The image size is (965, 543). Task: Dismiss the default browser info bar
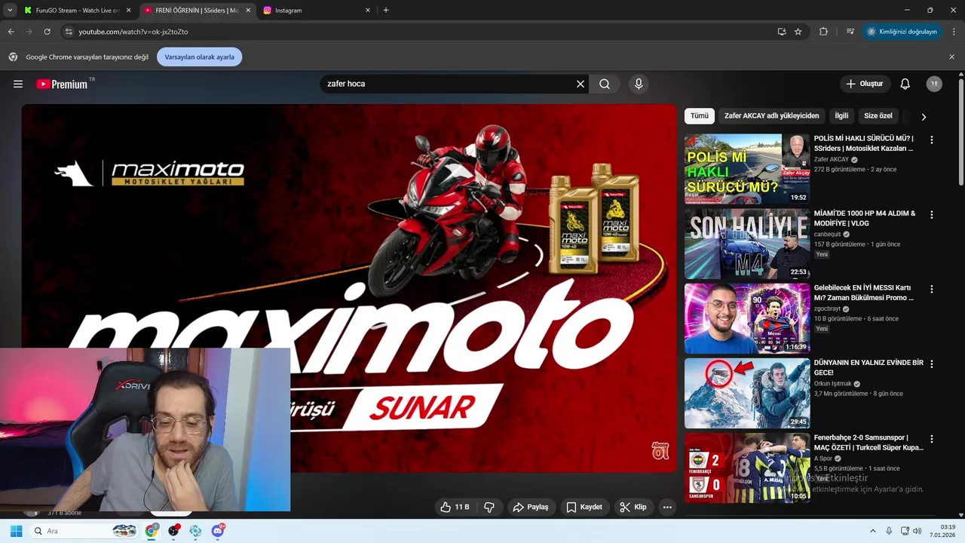pos(951,57)
